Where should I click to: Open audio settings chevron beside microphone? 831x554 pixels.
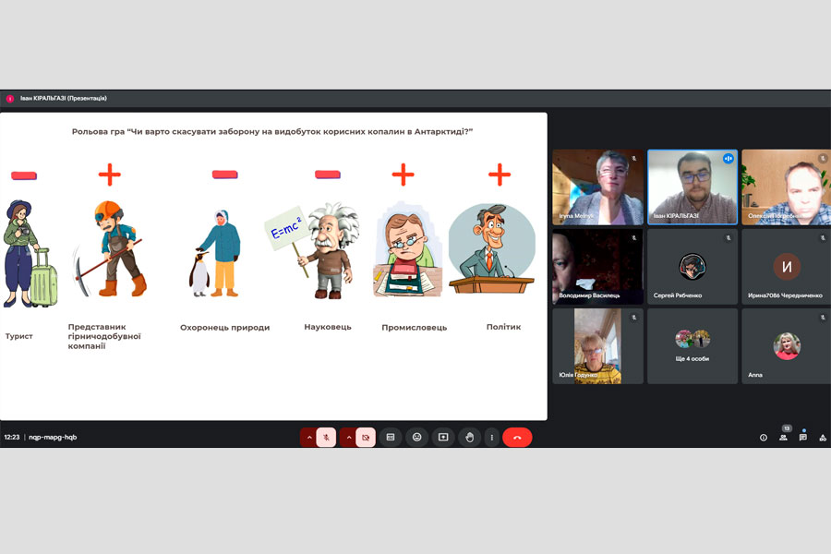click(309, 438)
